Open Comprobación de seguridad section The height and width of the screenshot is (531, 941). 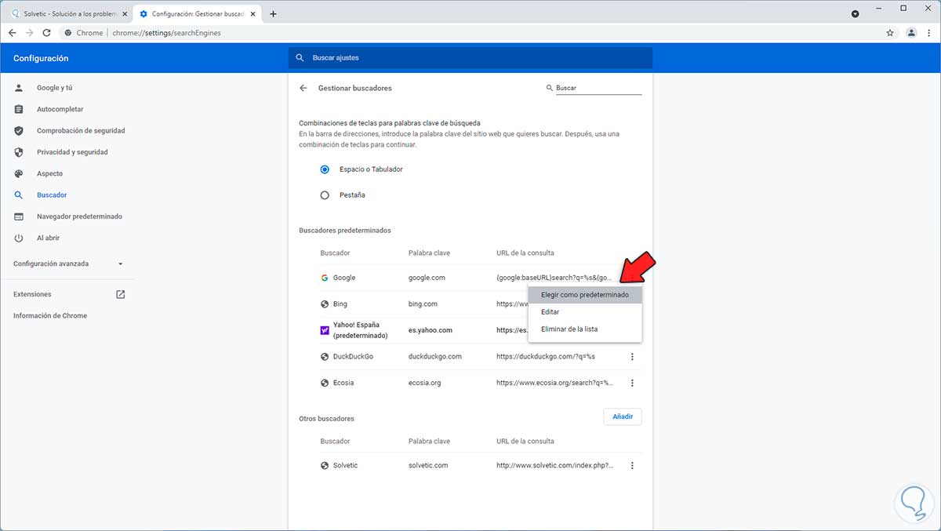click(x=81, y=130)
